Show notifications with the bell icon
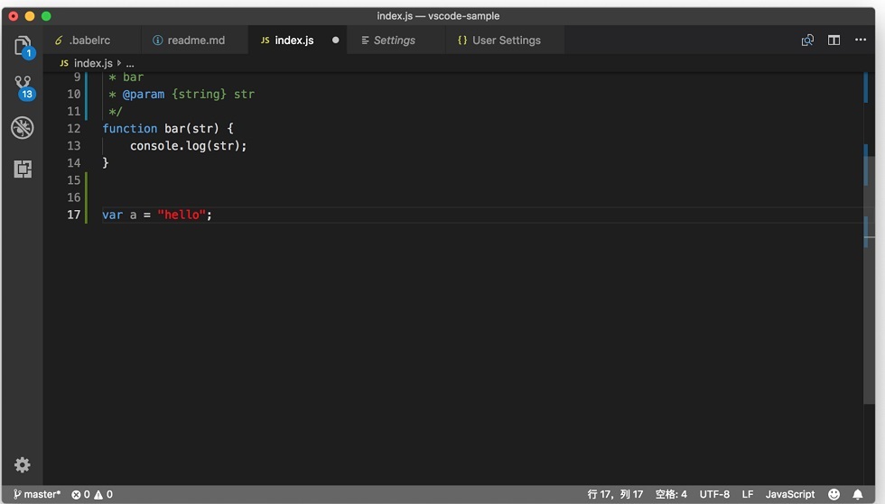This screenshot has width=885, height=504. pos(858,494)
